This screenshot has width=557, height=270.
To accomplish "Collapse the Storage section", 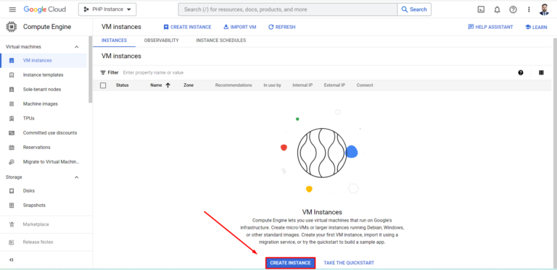I will [76, 177].
